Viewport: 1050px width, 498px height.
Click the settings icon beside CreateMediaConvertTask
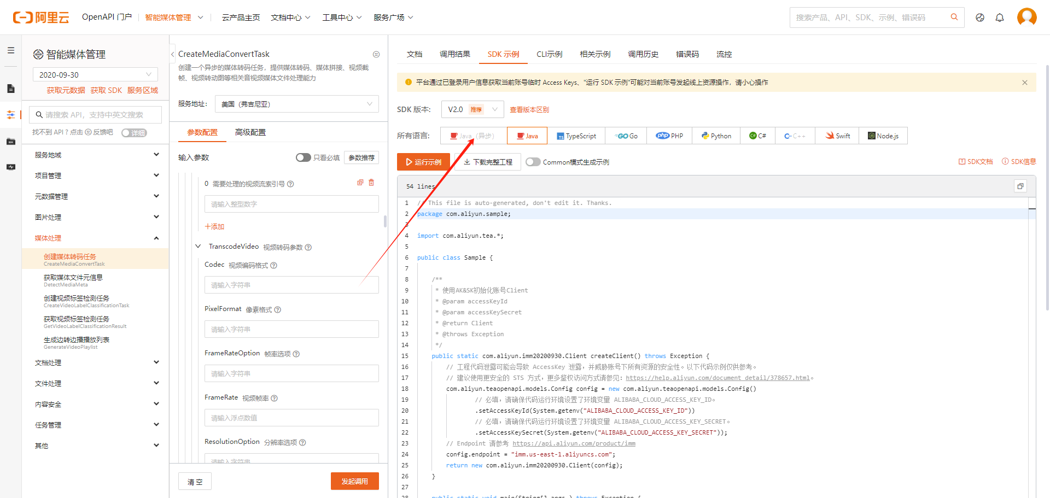[x=376, y=54]
